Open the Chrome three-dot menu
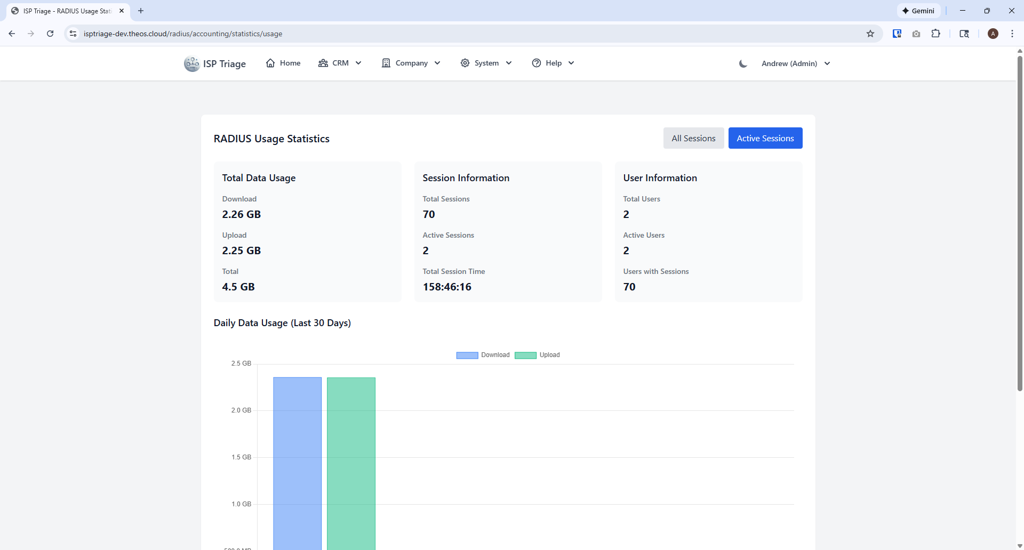Screen dimensions: 1024x550 click(x=1012, y=34)
